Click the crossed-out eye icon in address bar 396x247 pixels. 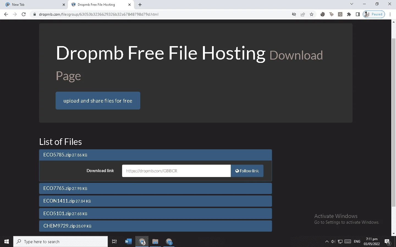[294, 14]
